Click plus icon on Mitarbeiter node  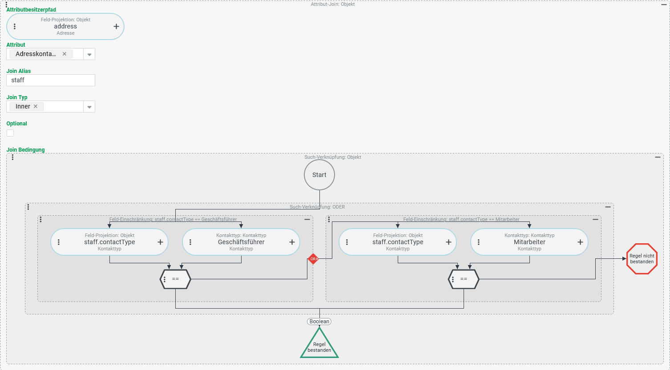(x=580, y=242)
